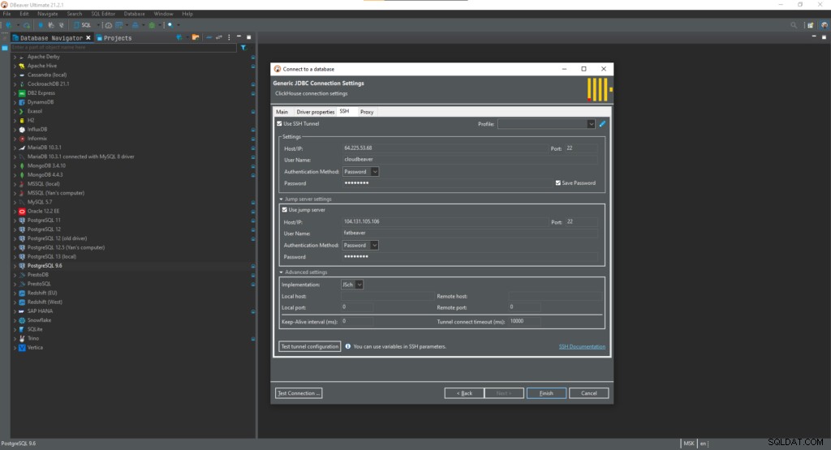This screenshot has height=450, width=831.
Task: Click the User Name field containing cloudbeaver
Action: click(470, 160)
